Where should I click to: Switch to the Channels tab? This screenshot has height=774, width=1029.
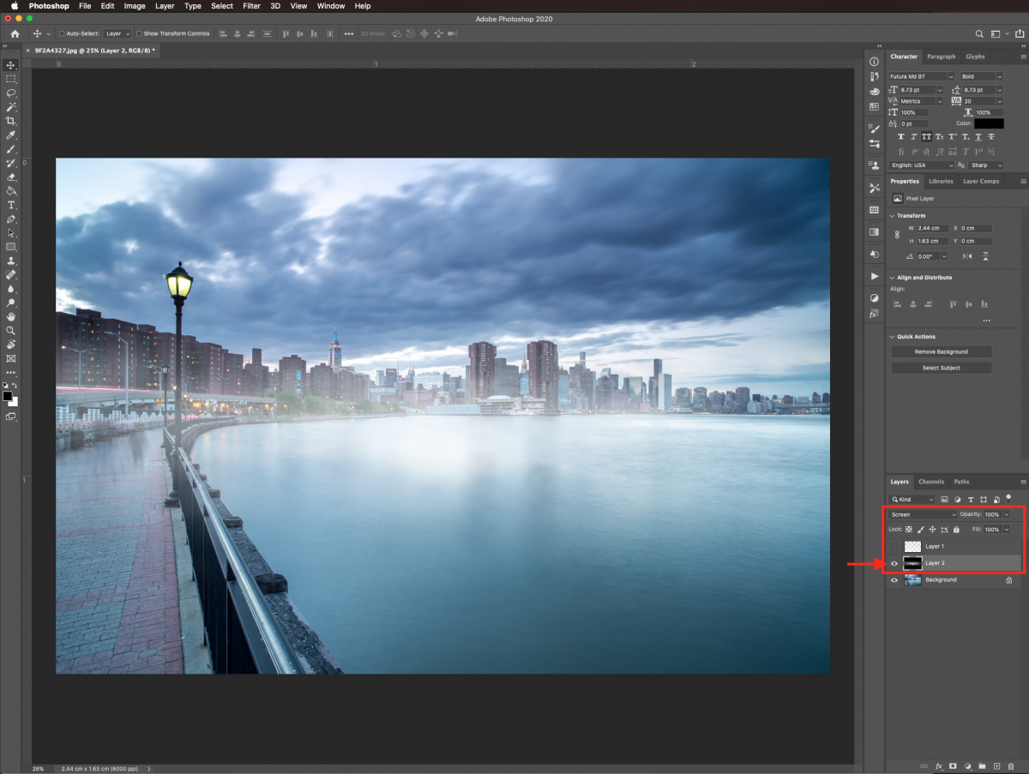(930, 482)
